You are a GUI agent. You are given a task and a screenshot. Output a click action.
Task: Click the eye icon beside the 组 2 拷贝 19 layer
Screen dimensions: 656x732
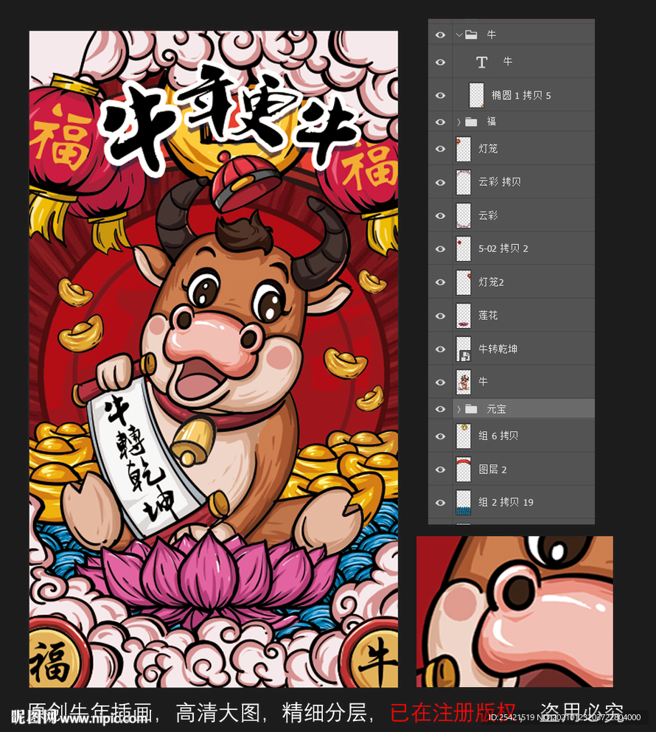[x=440, y=502]
